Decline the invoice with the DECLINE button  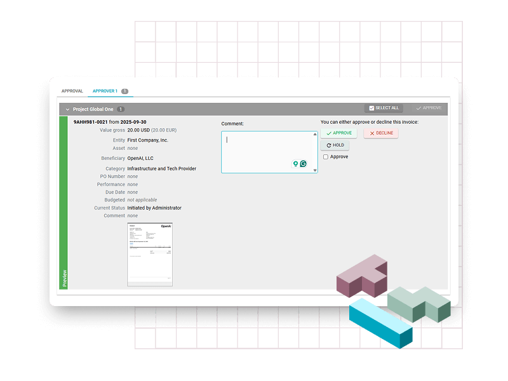coord(380,133)
